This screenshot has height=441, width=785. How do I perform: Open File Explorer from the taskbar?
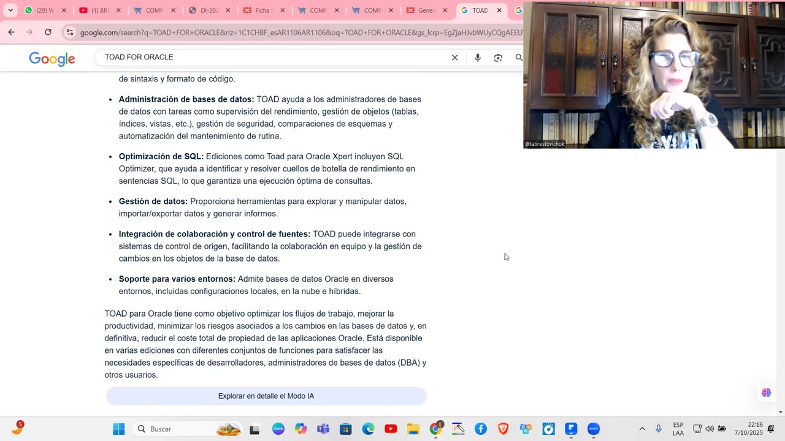(413, 429)
